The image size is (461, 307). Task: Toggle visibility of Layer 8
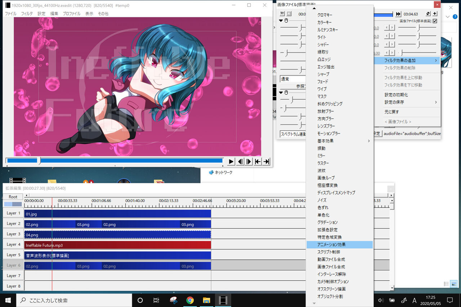[13, 286]
